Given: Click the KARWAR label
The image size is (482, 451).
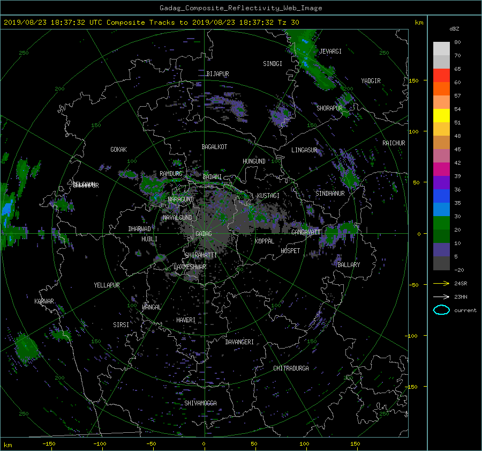Looking at the screenshot, I should (44, 301).
